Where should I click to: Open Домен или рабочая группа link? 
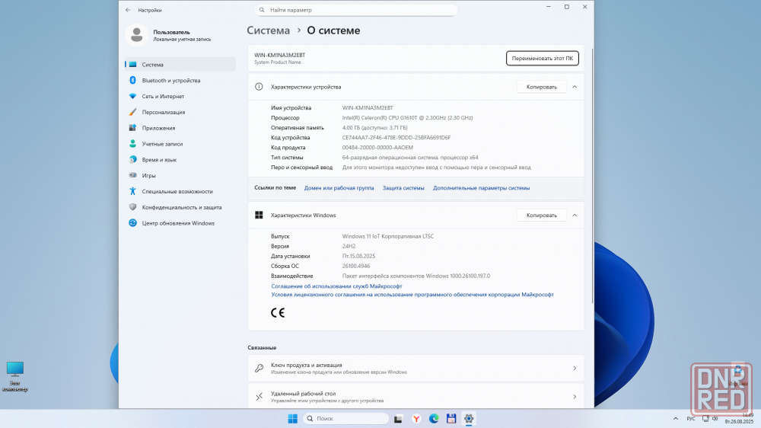[x=339, y=188]
